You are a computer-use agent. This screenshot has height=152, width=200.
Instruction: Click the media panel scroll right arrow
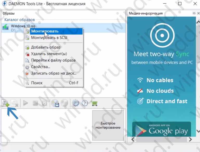(x=190, y=139)
